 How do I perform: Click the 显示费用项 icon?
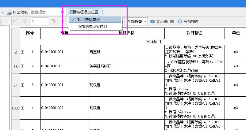click(x=152, y=21)
